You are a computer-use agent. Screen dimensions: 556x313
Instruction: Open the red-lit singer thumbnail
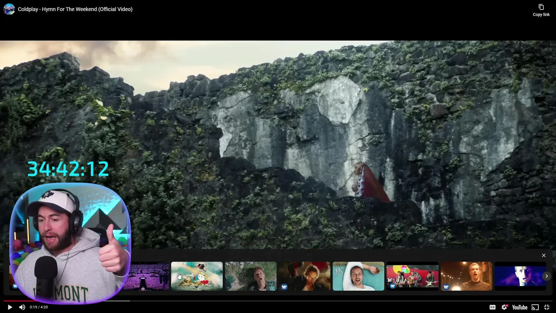click(304, 276)
